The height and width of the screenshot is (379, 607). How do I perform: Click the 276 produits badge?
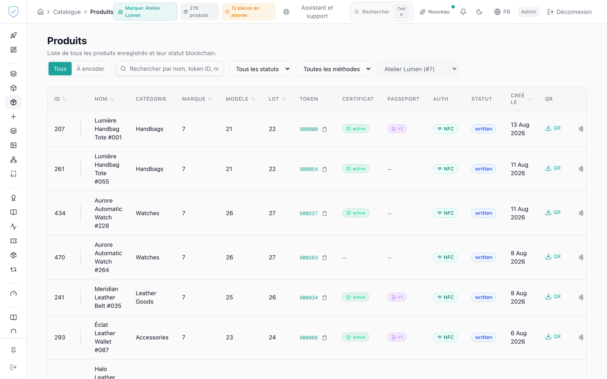[199, 12]
